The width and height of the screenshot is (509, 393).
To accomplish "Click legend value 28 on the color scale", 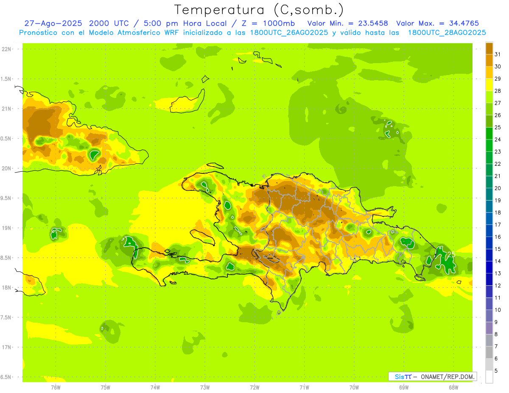I will 498,91.
